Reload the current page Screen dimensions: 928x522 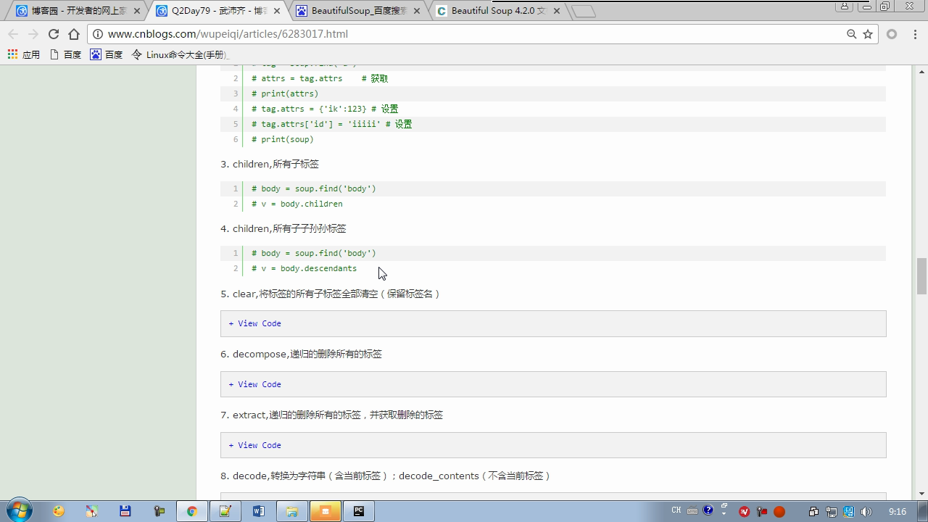point(53,34)
